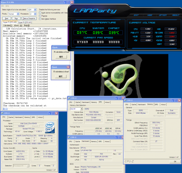The height and width of the screenshot is (173, 182).
Task: Click the Name field 'Intel Core 2 Duo E8400'
Action: pos(28,123)
